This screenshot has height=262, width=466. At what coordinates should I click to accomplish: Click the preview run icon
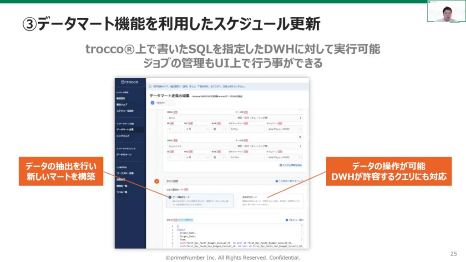coord(286,220)
